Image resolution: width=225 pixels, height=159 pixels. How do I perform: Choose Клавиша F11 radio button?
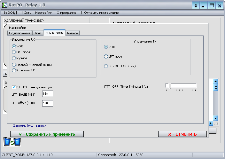(x=14, y=70)
